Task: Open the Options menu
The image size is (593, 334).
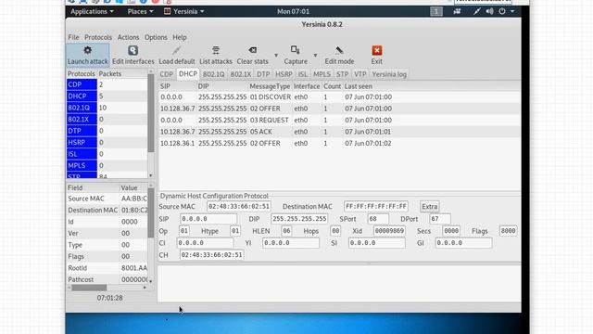Action: coord(156,37)
